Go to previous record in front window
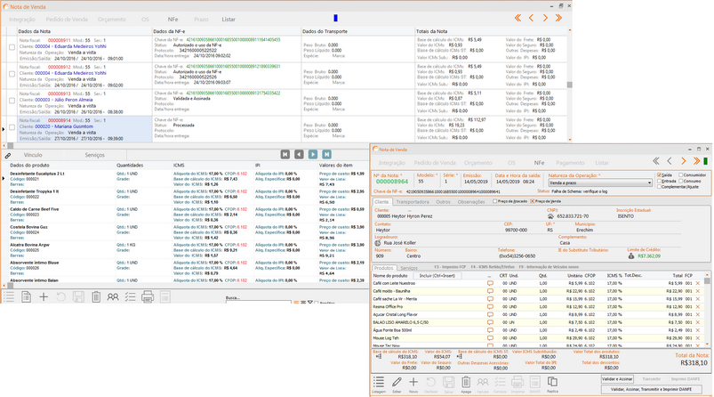The image size is (714, 397). (670, 161)
